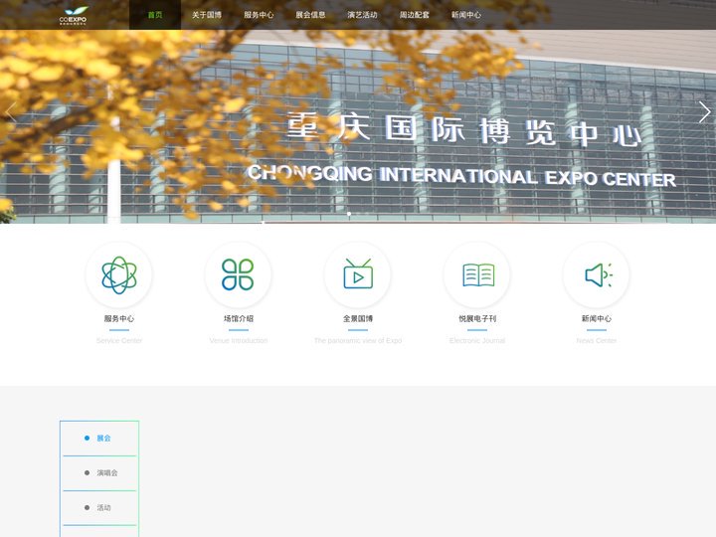The height and width of the screenshot is (537, 716).
Task: Click the Venue Introduction clover icon
Action: [238, 274]
